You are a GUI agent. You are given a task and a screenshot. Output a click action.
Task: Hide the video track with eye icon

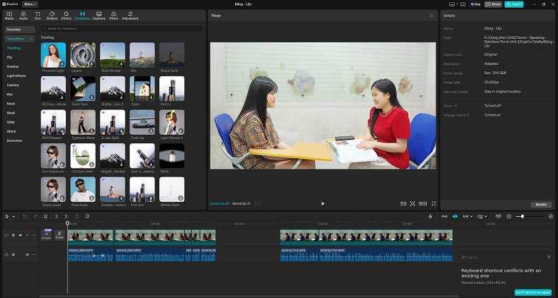tap(21, 235)
